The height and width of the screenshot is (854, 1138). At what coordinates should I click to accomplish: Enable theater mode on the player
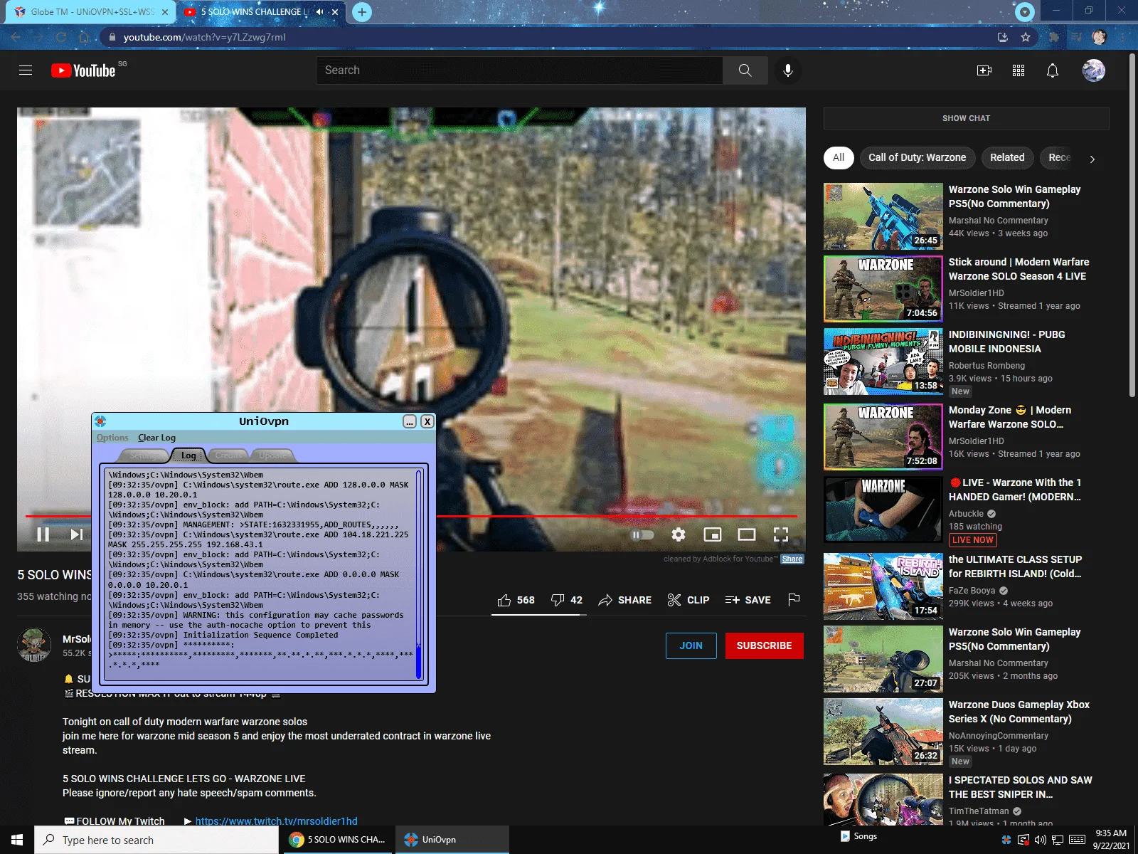(747, 534)
